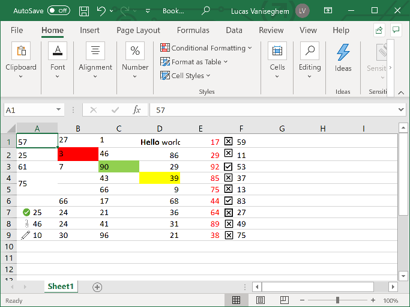Expand the Name Box dropdown arrow
This screenshot has width=410, height=307.
click(x=59, y=110)
